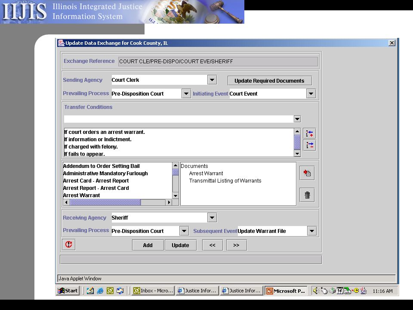This screenshot has width=413, height=310.
Task: Select 'Arrest Warrant' under the Documents tree
Action: pos(206,173)
